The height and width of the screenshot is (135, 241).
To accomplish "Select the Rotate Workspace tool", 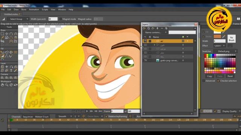I will 11,85.
